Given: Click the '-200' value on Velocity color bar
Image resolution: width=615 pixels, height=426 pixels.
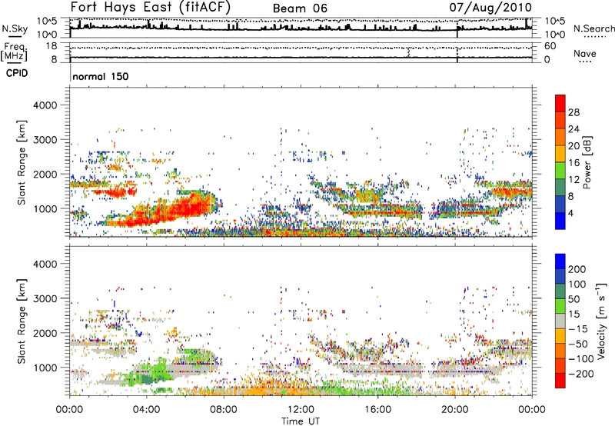Looking at the screenshot, I should 581,374.
